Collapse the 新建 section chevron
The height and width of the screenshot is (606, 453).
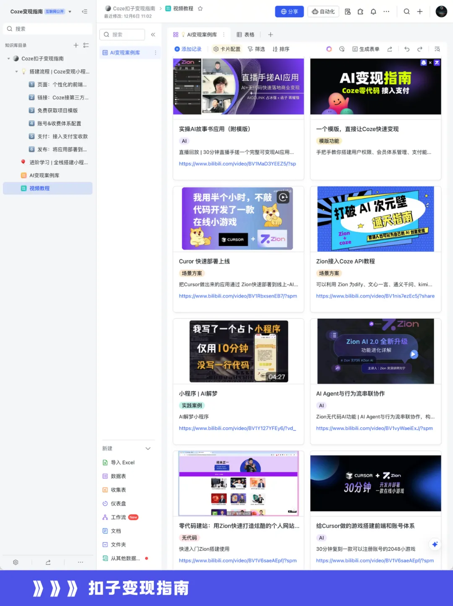[x=148, y=449]
